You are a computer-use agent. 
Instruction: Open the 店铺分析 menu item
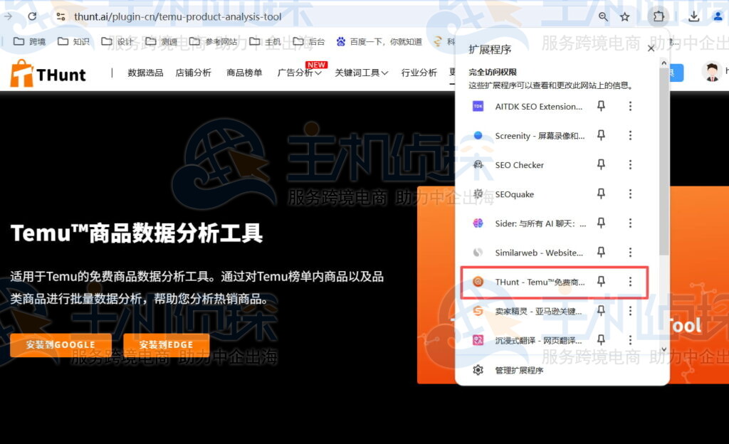(x=193, y=72)
